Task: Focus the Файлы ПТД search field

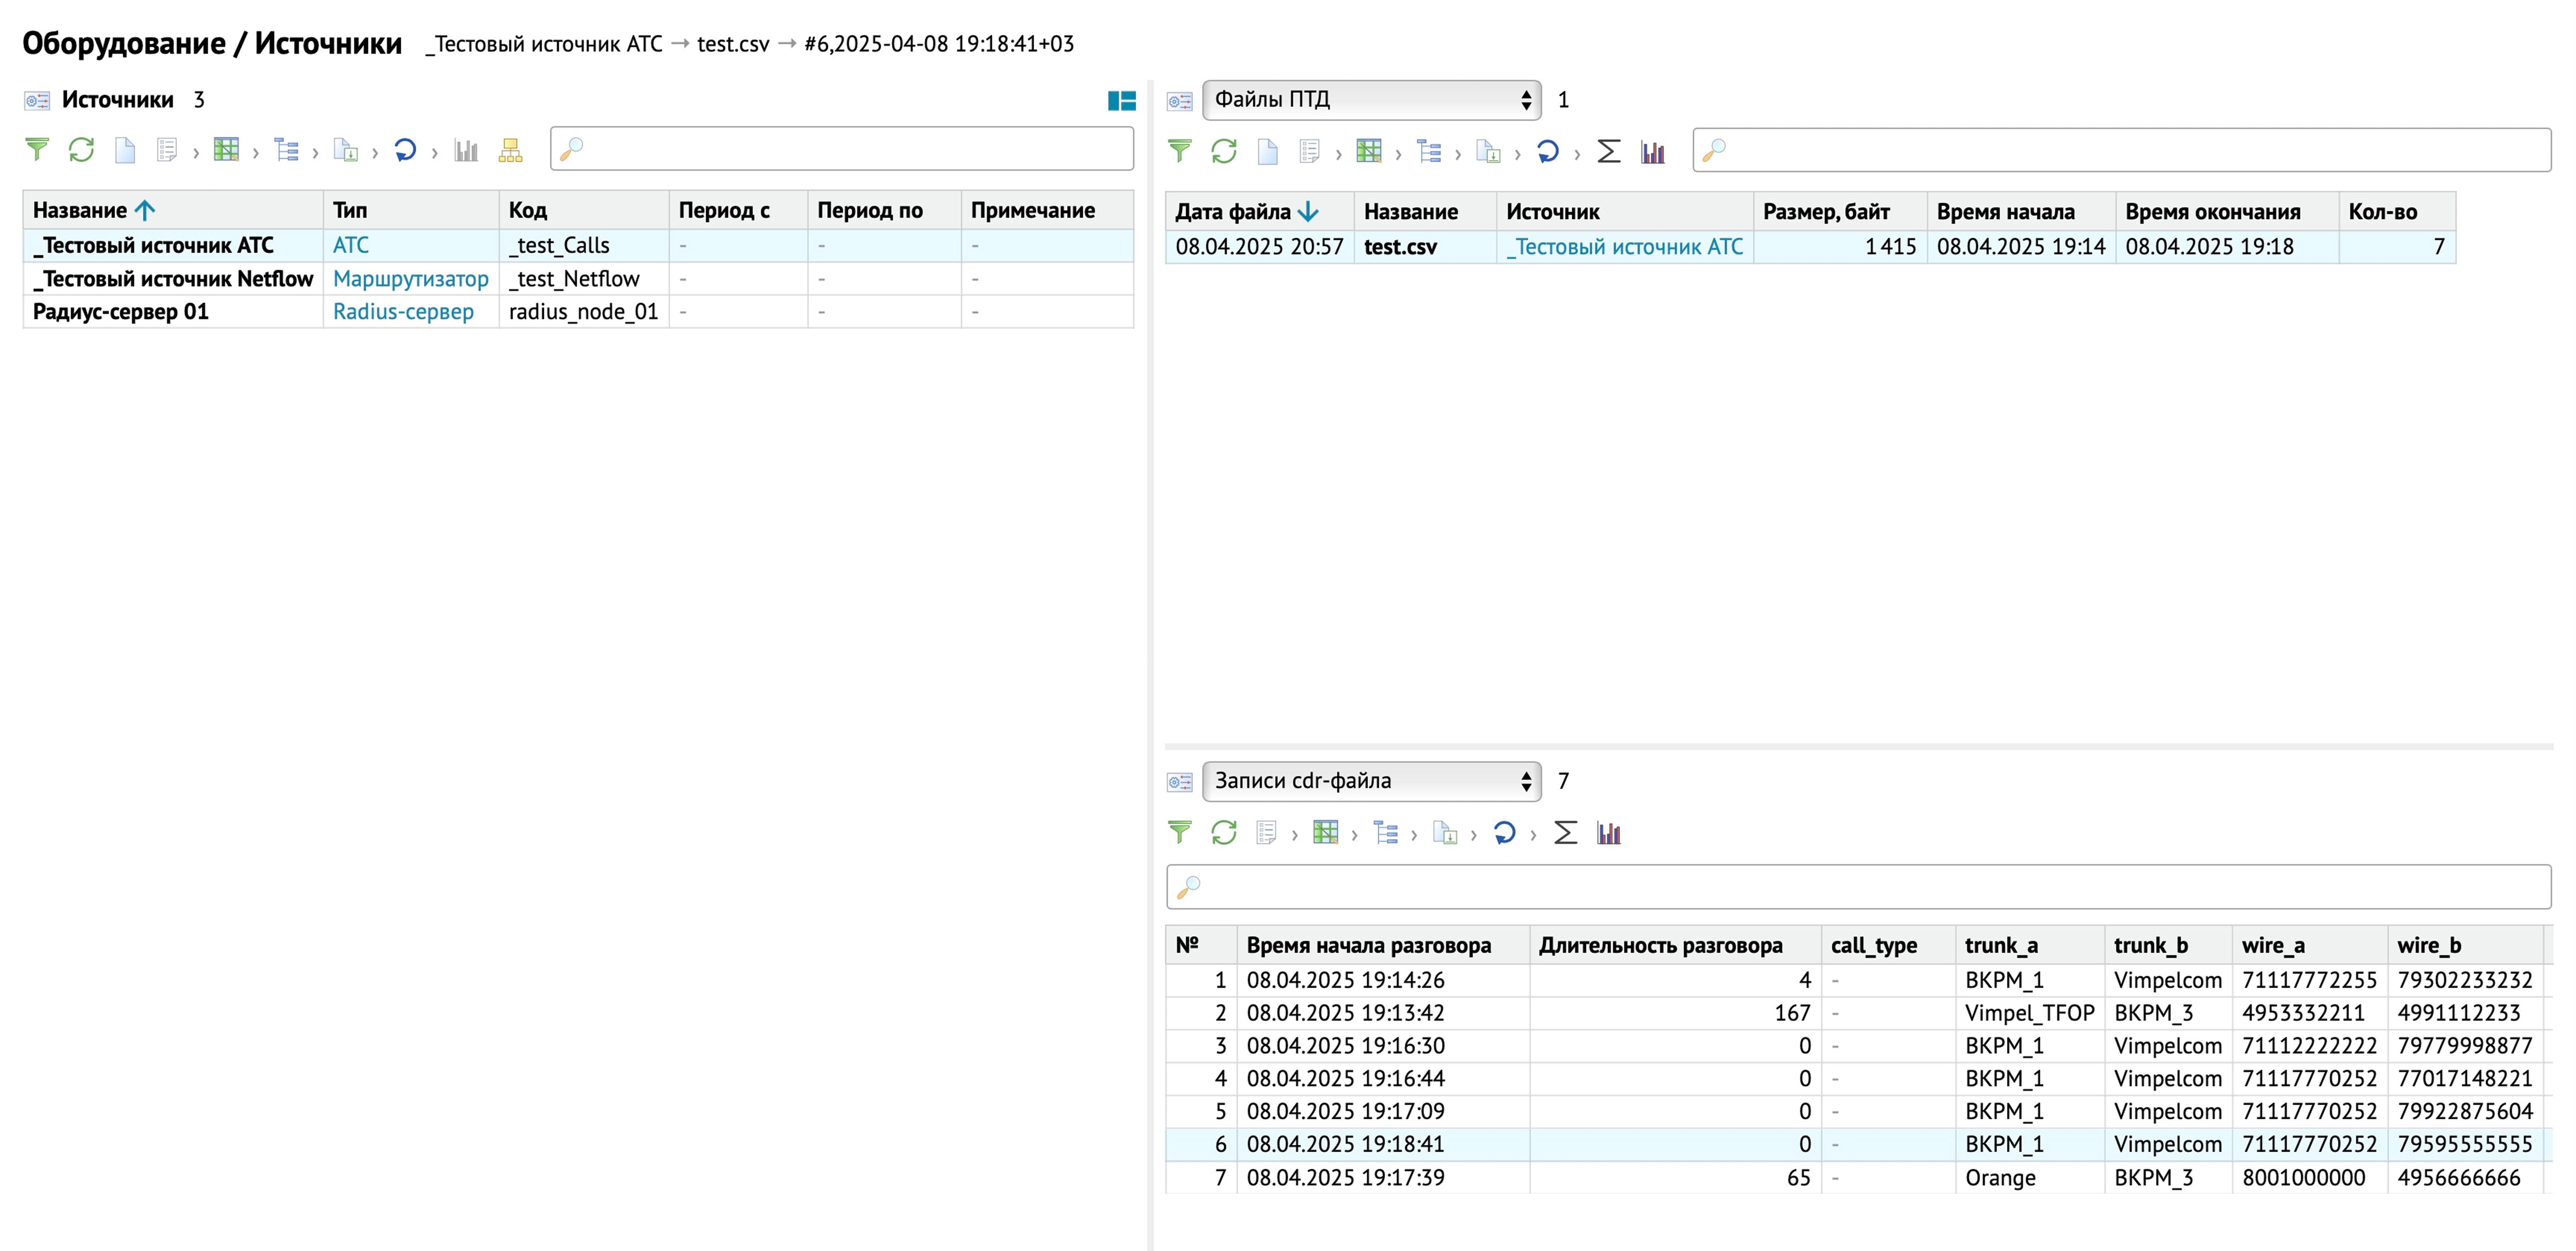Action: (2121, 150)
